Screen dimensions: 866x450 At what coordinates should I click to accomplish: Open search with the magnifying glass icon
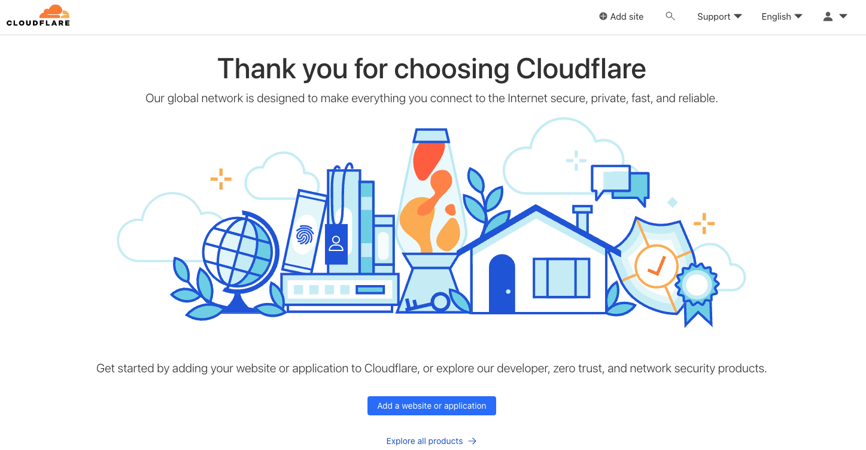coord(670,16)
